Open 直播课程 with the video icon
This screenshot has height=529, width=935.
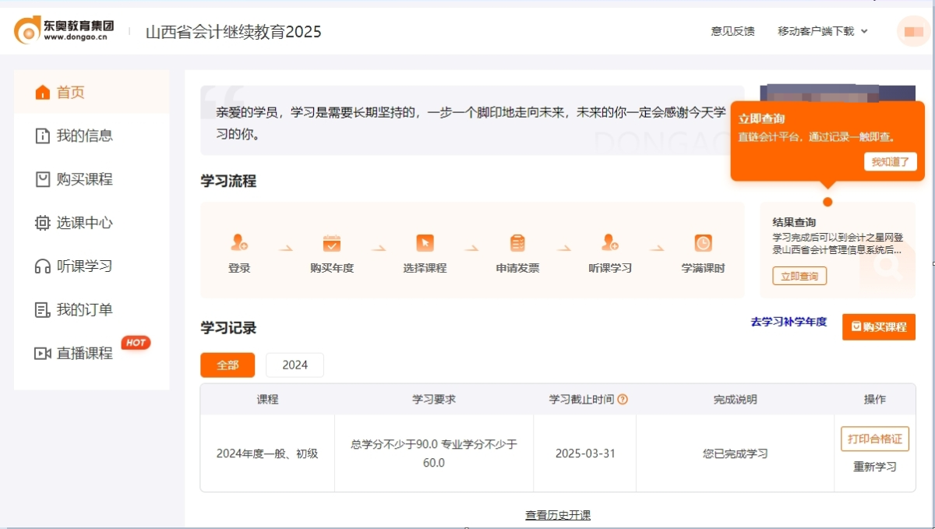(44, 353)
